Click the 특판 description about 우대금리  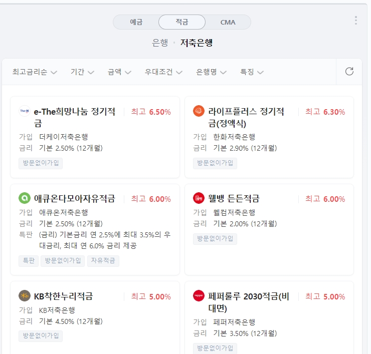[105, 240]
